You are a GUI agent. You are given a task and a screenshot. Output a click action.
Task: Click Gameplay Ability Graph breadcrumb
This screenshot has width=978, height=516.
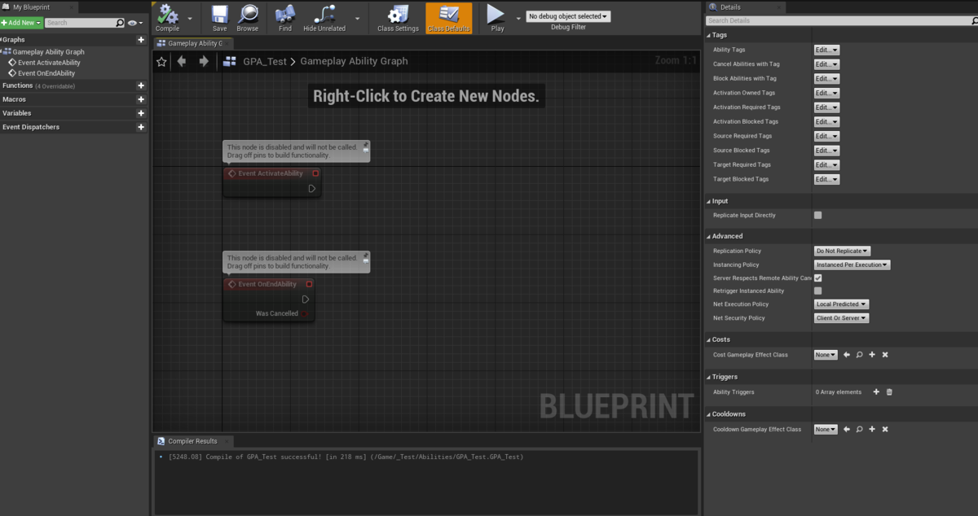[x=354, y=61]
